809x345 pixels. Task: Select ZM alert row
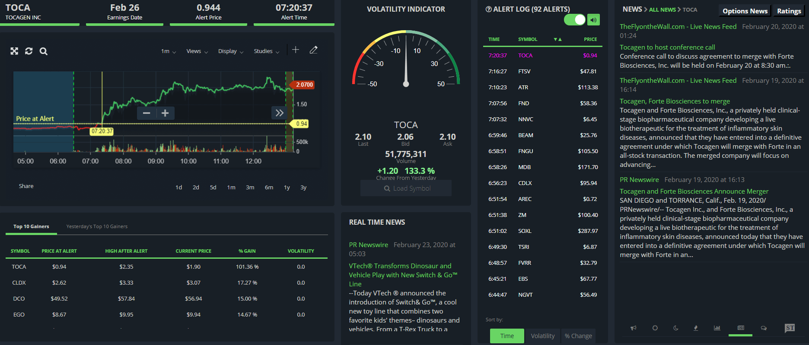[542, 215]
